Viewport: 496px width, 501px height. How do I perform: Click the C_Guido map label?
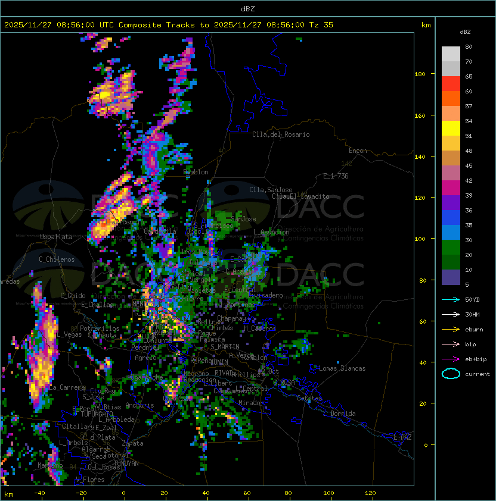click(x=73, y=296)
